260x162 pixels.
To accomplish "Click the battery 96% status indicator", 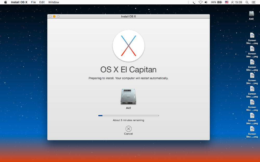I will [x=216, y=2].
